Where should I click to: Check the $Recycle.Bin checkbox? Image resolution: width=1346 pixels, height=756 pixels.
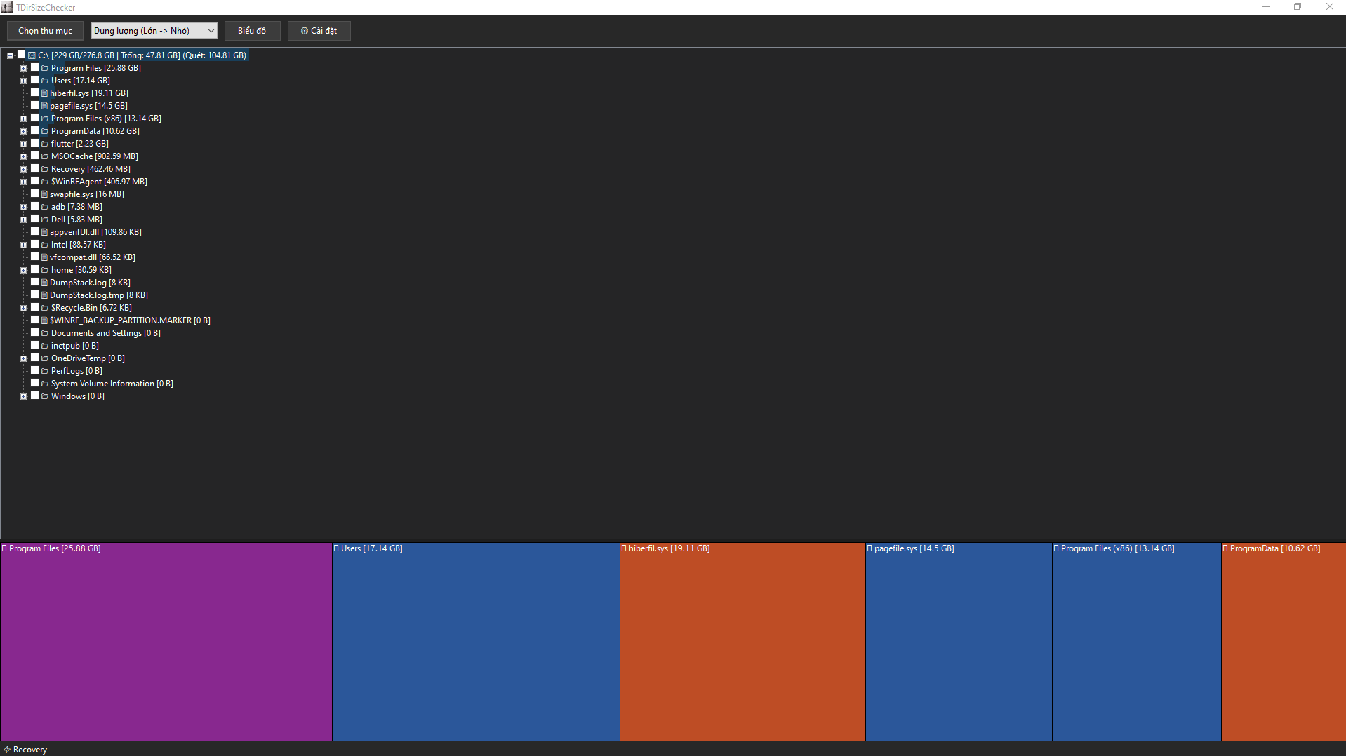point(34,307)
